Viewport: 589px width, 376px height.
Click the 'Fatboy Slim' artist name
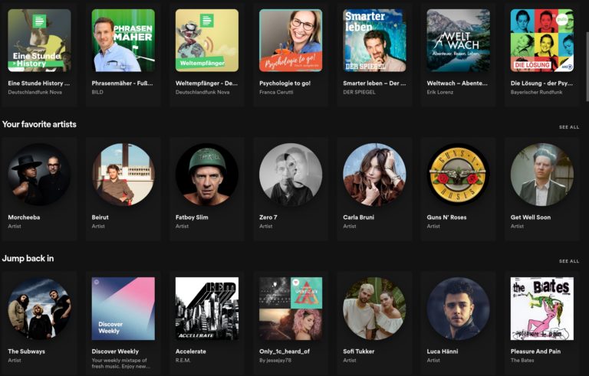pyautogui.click(x=192, y=217)
